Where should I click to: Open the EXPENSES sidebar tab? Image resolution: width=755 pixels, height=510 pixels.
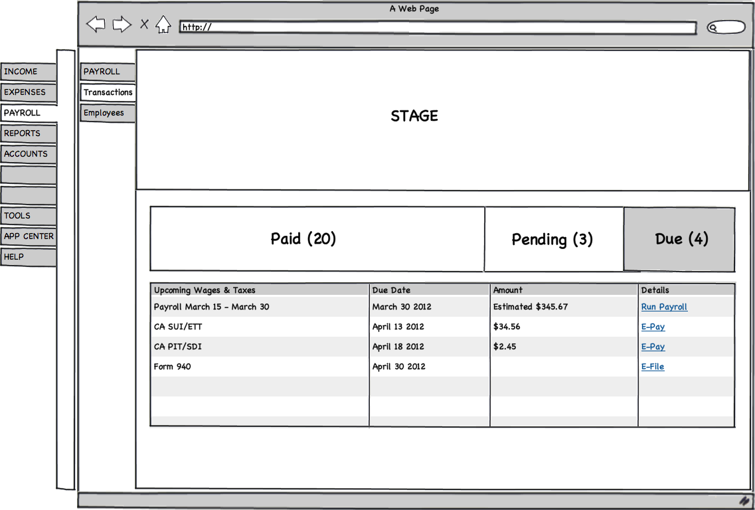(29, 92)
